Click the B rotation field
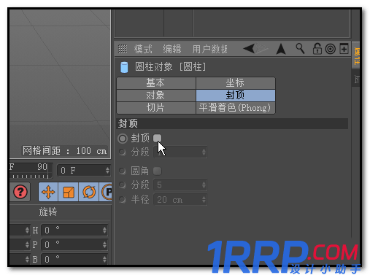 pos(74,259)
